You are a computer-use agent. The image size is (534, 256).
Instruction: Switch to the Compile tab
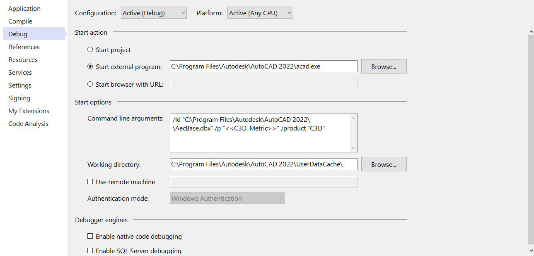[20, 21]
